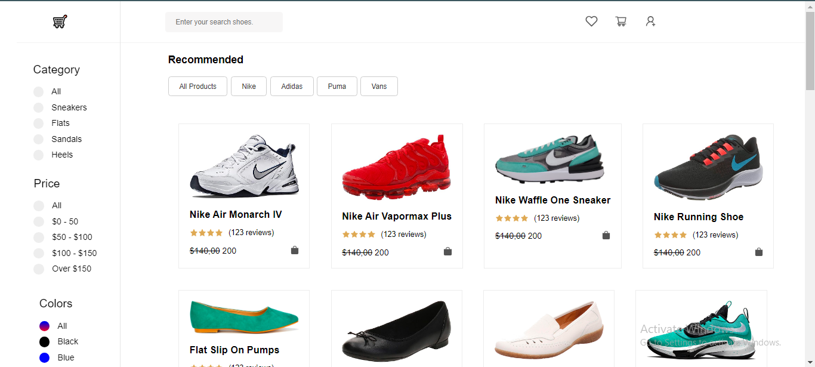Viewport: 815px width, 367px height.
Task: Select the $0 - 50 price radio
Action: point(39,221)
